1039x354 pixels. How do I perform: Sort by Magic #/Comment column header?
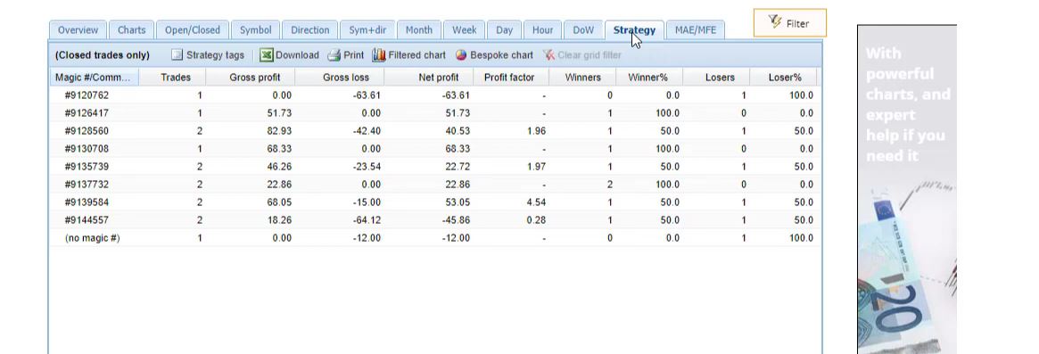click(x=95, y=78)
